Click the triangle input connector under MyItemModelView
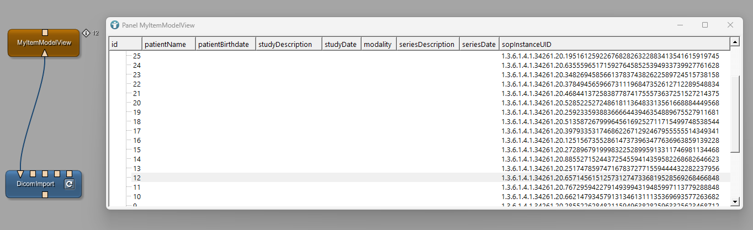Viewport: 753px width, 230px height. point(45,53)
